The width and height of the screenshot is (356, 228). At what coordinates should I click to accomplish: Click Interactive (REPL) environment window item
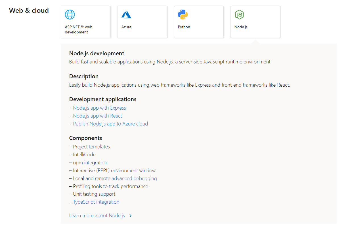coord(114,171)
